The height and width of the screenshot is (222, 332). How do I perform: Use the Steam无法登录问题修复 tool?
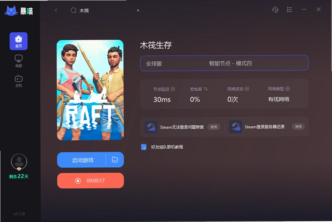tap(214, 127)
